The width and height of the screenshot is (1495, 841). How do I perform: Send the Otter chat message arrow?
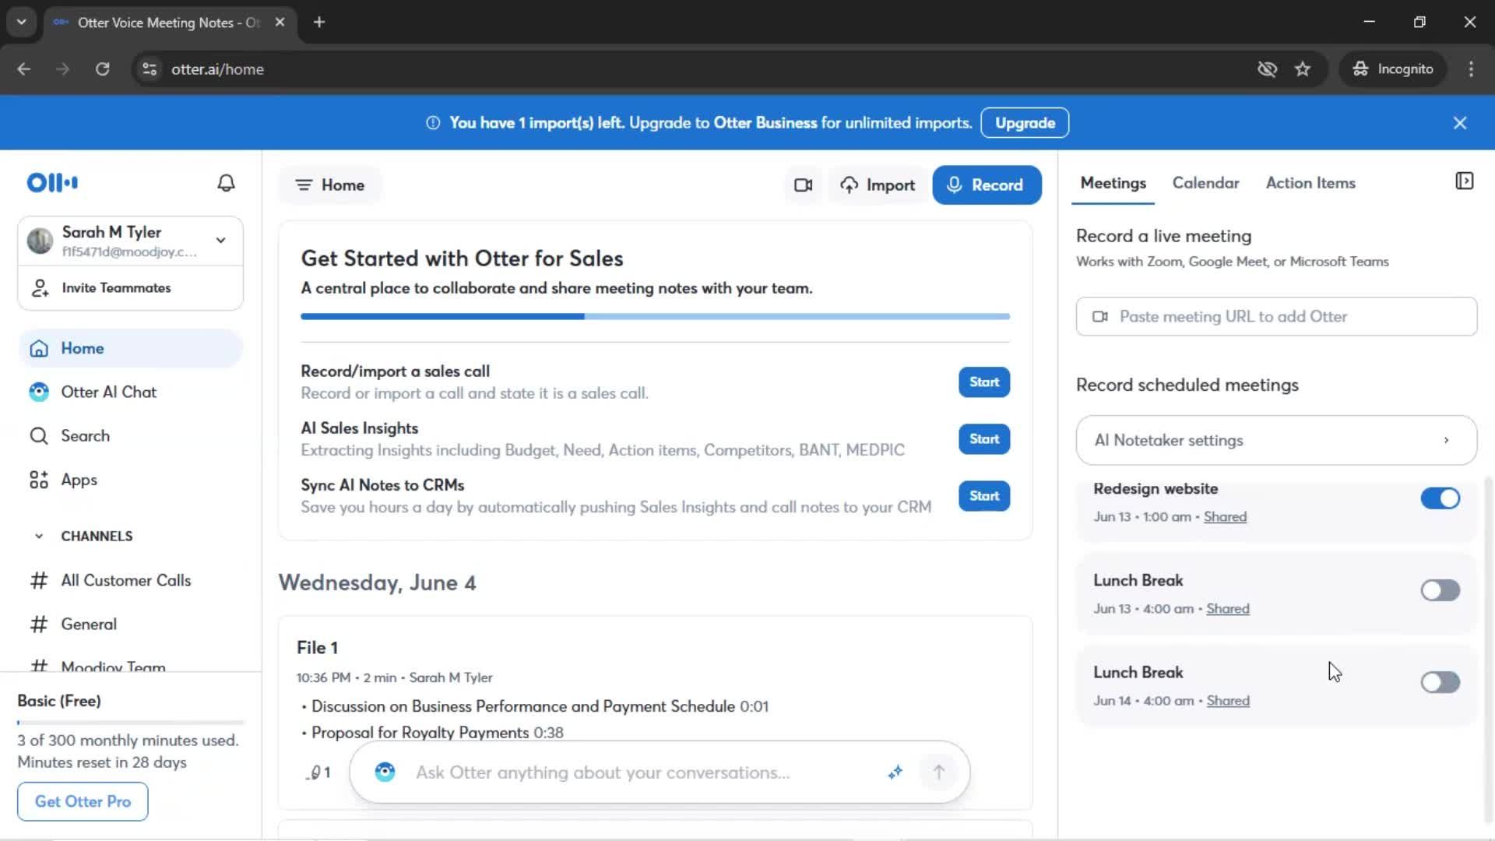click(x=939, y=772)
